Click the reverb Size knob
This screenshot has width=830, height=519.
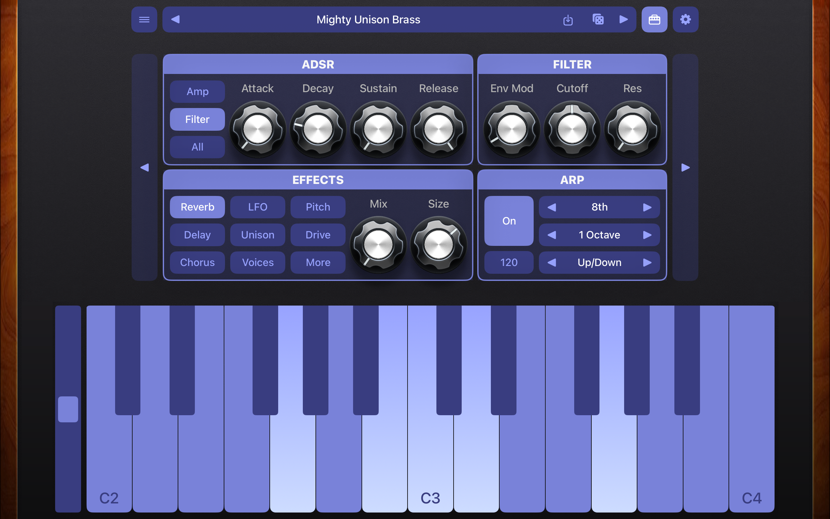[439, 245]
